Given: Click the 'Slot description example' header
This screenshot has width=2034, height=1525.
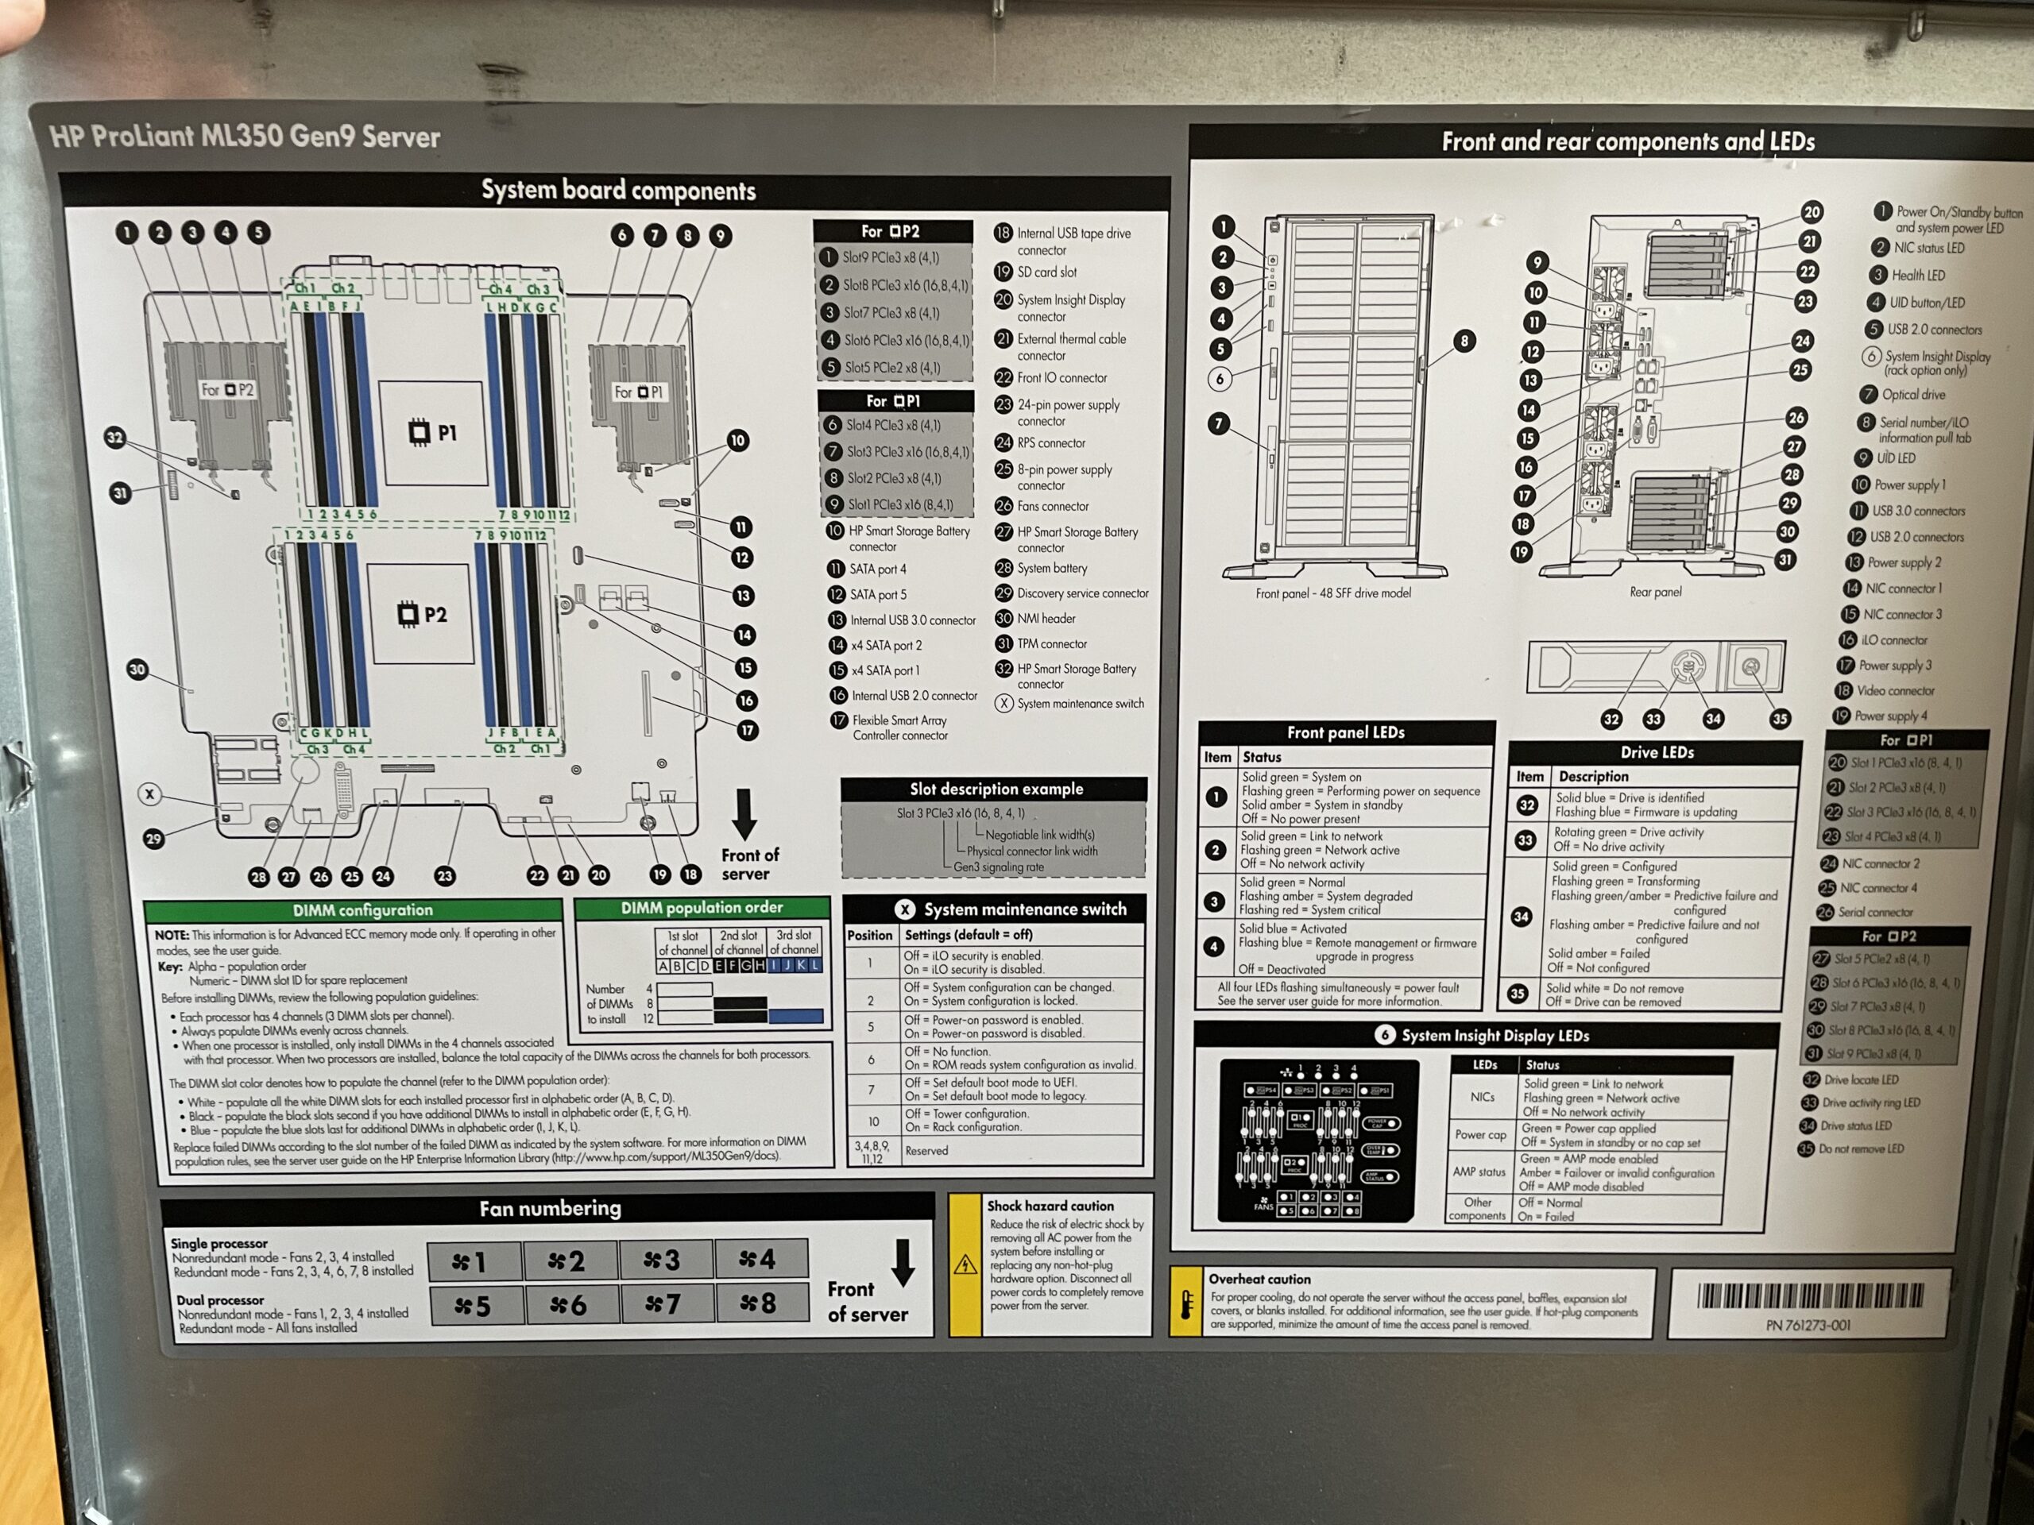Looking at the screenshot, I should 995,789.
